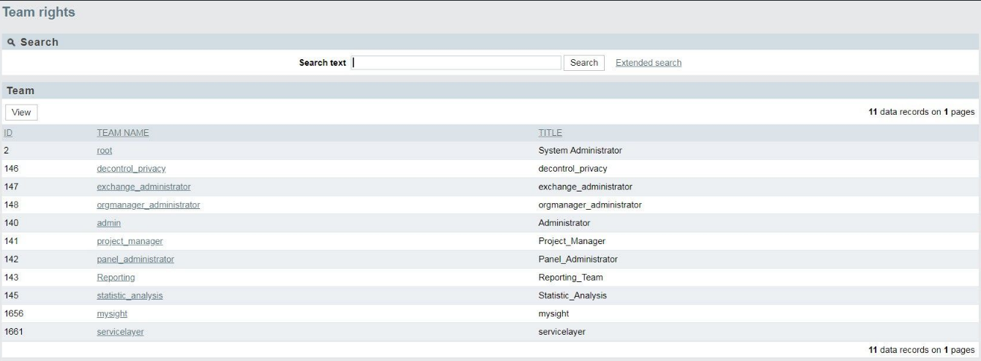Viewport: 981px width, 361px height.
Task: Open the project_manager team link
Action: (x=130, y=241)
